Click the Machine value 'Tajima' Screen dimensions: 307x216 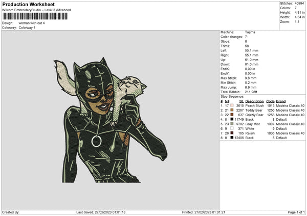[x=250, y=32]
